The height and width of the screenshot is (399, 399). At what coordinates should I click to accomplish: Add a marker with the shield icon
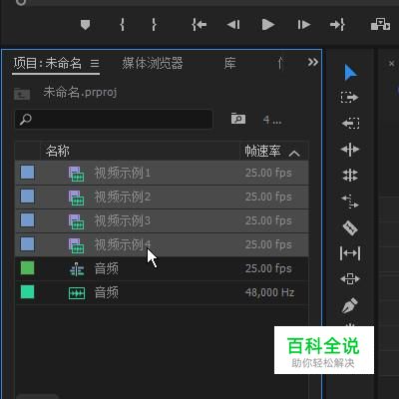[x=86, y=25]
